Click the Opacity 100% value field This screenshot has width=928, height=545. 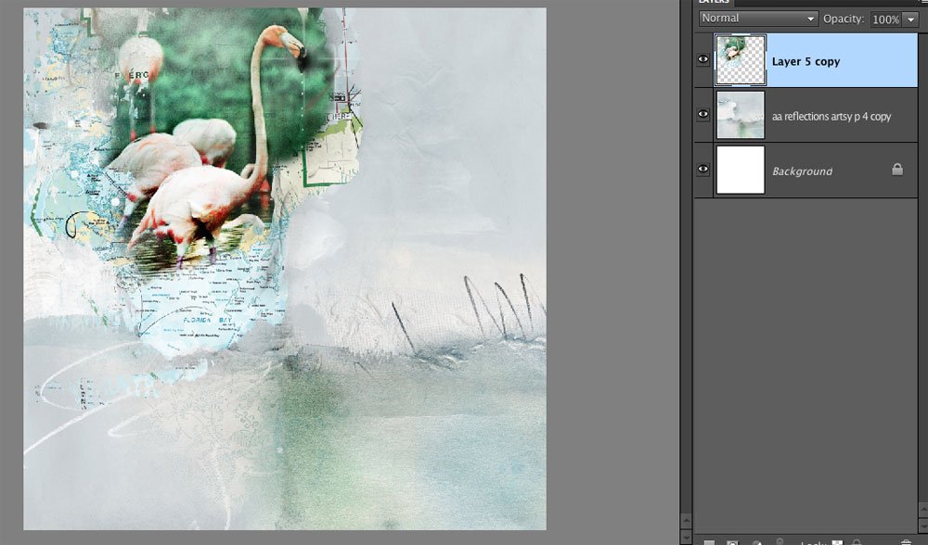click(885, 19)
